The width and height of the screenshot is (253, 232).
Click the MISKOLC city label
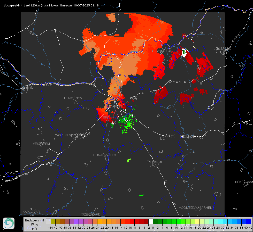pos(224,48)
